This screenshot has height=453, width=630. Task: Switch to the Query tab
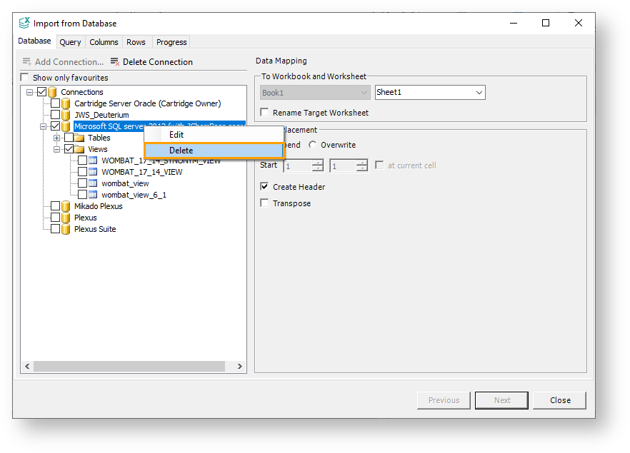(70, 42)
